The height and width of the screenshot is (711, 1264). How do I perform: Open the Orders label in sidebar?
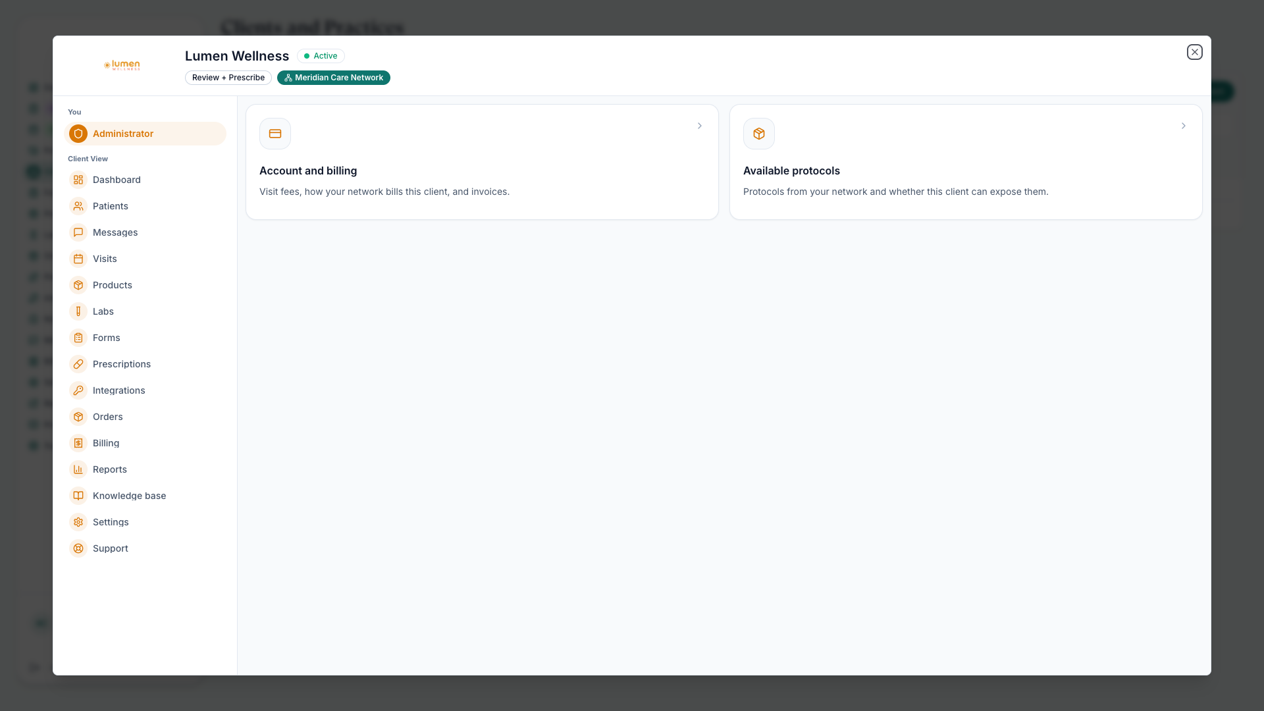[108, 417]
